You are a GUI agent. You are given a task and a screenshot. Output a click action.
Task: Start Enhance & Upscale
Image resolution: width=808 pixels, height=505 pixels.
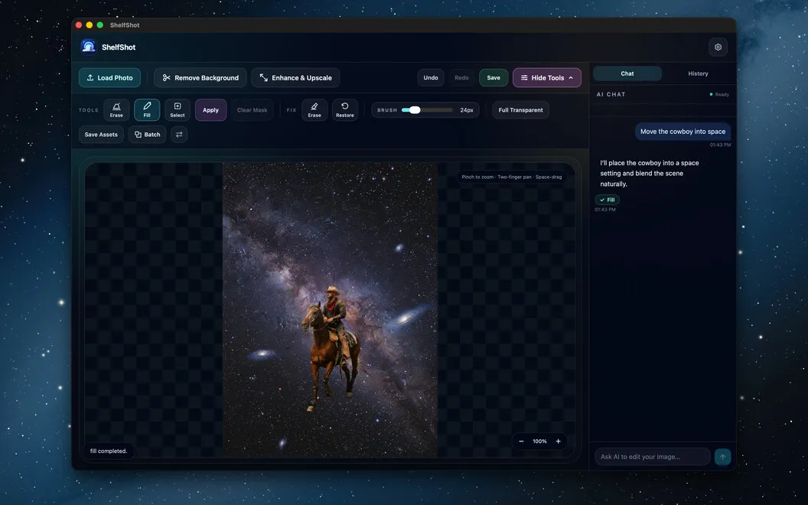296,78
